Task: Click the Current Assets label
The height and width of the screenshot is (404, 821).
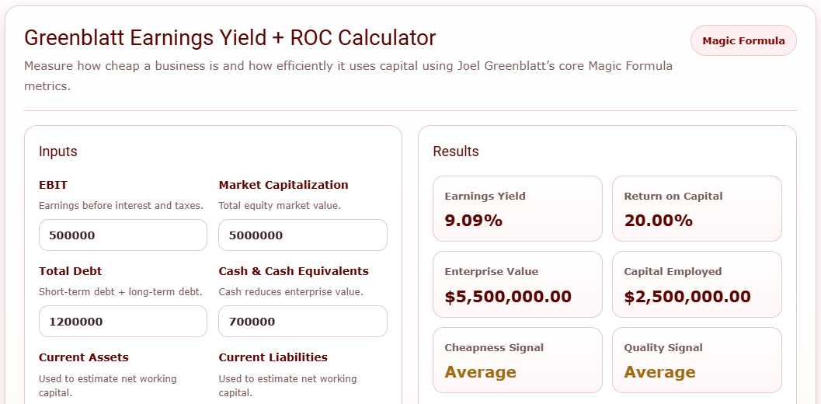Action: click(84, 357)
